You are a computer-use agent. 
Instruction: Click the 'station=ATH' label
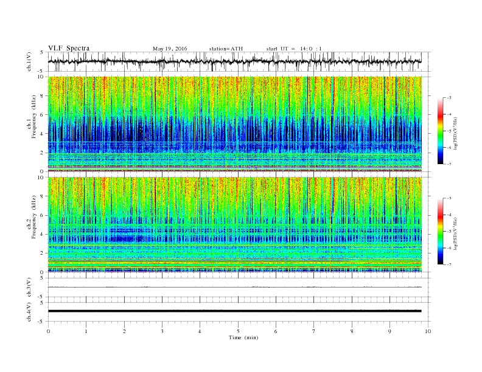coord(226,49)
